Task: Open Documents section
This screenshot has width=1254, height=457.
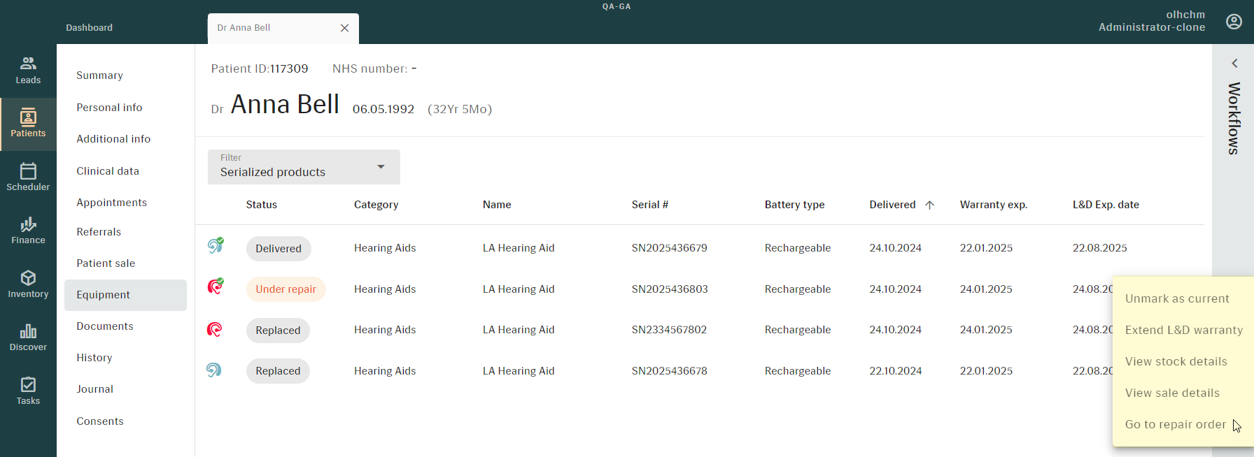Action: click(x=105, y=326)
